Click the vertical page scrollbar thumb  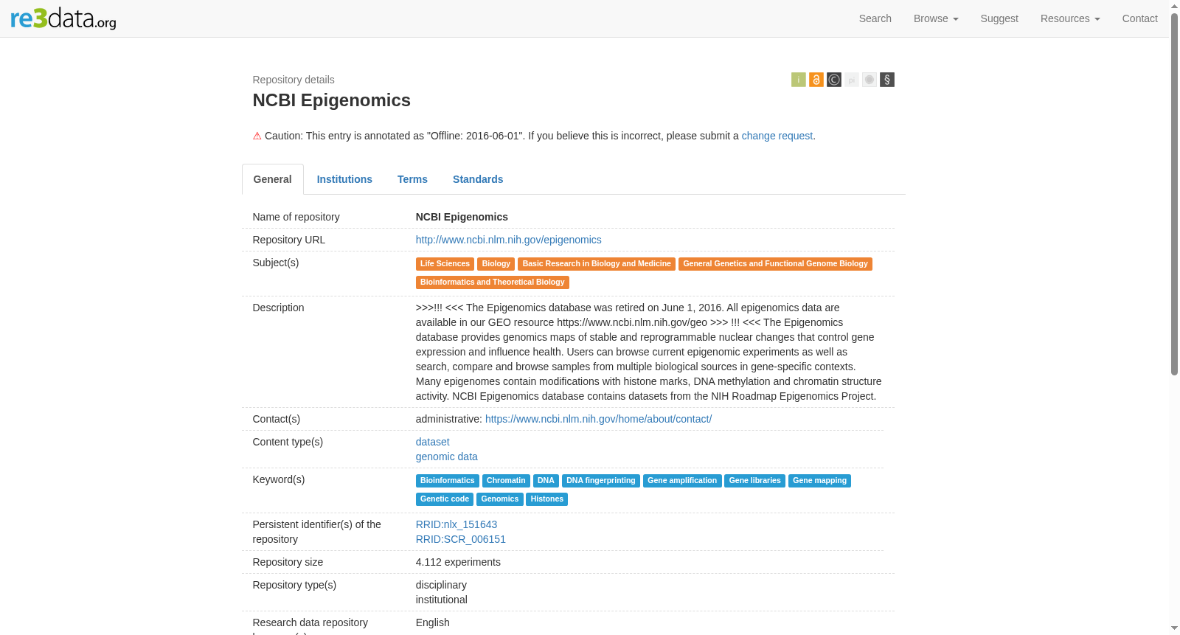pyautogui.click(x=1174, y=194)
